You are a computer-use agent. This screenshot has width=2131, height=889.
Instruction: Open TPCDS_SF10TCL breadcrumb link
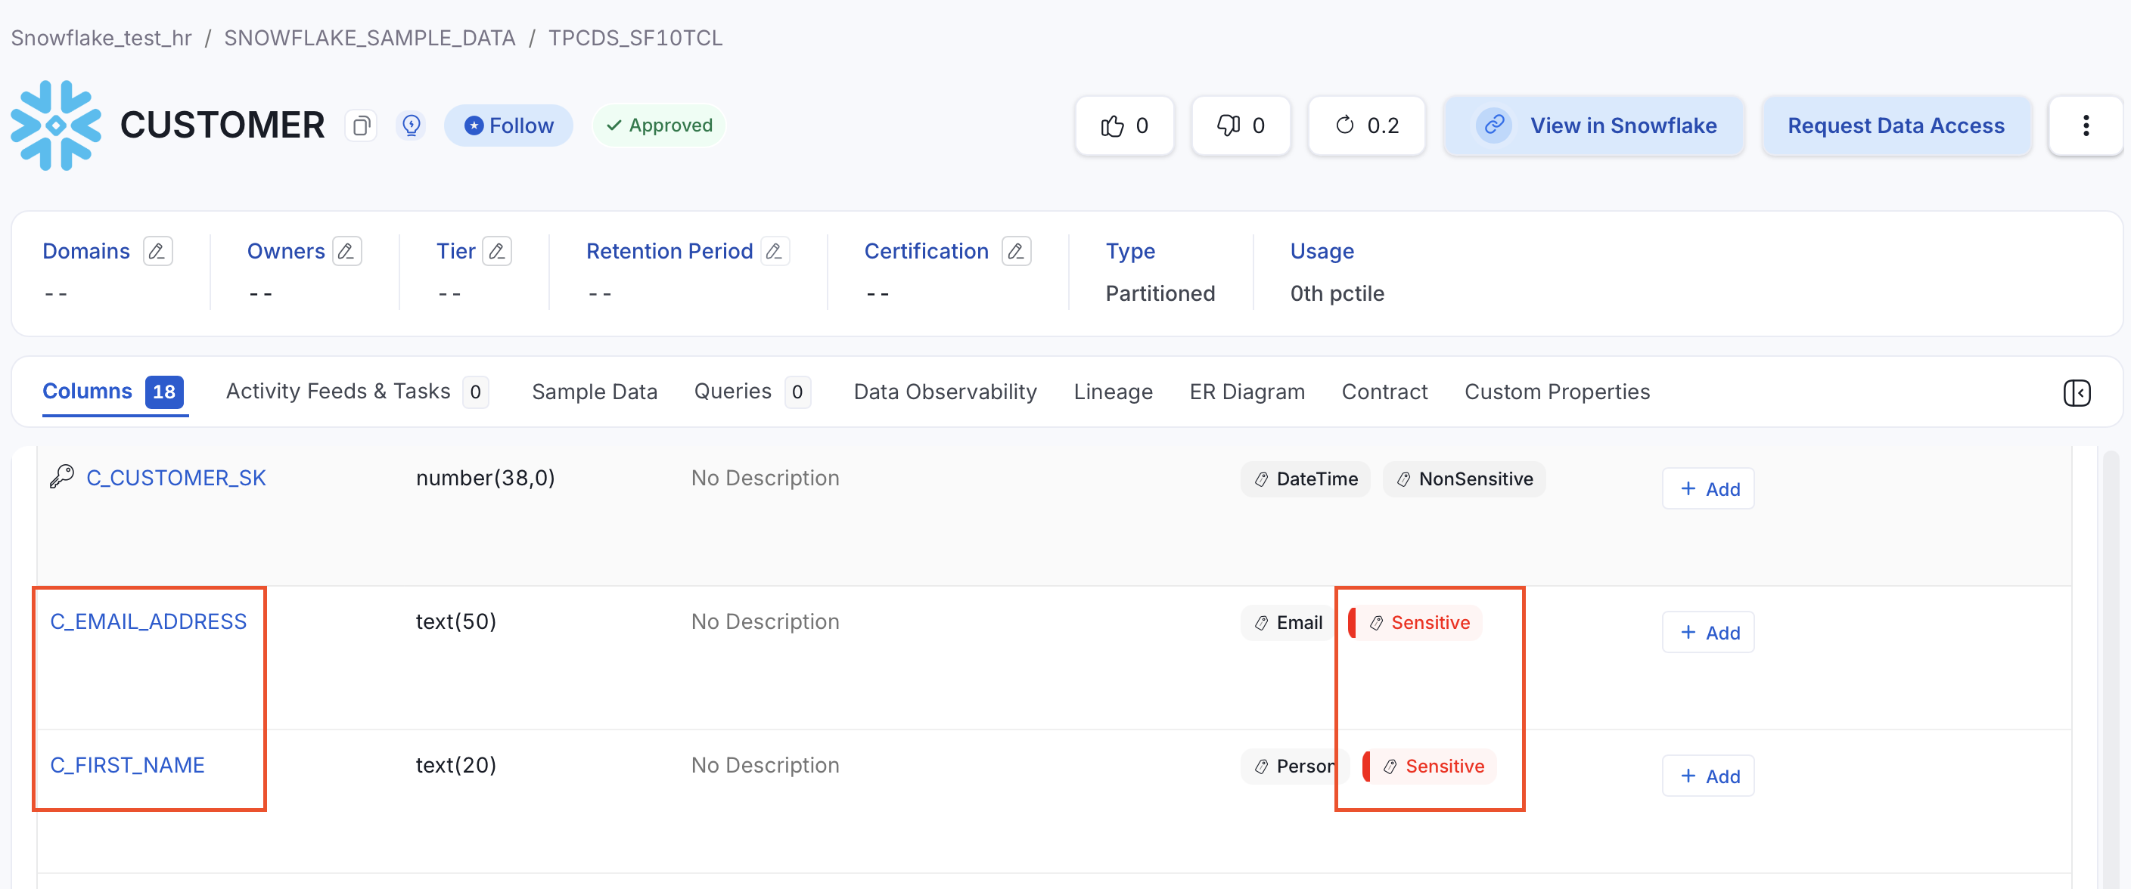(x=635, y=38)
